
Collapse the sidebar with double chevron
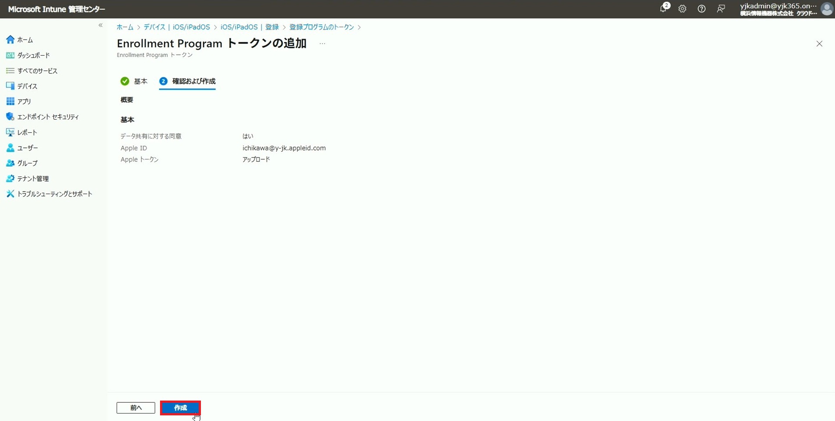point(100,25)
